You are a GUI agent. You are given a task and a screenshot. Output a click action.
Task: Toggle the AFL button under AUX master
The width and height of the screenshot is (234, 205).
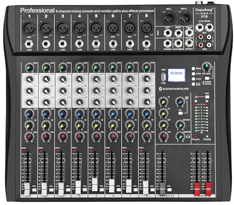coord(180,113)
